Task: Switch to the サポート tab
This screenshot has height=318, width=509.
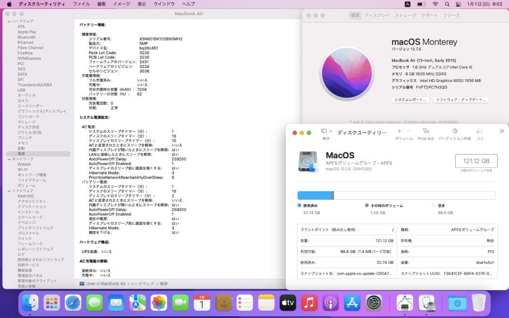Action: (429, 15)
